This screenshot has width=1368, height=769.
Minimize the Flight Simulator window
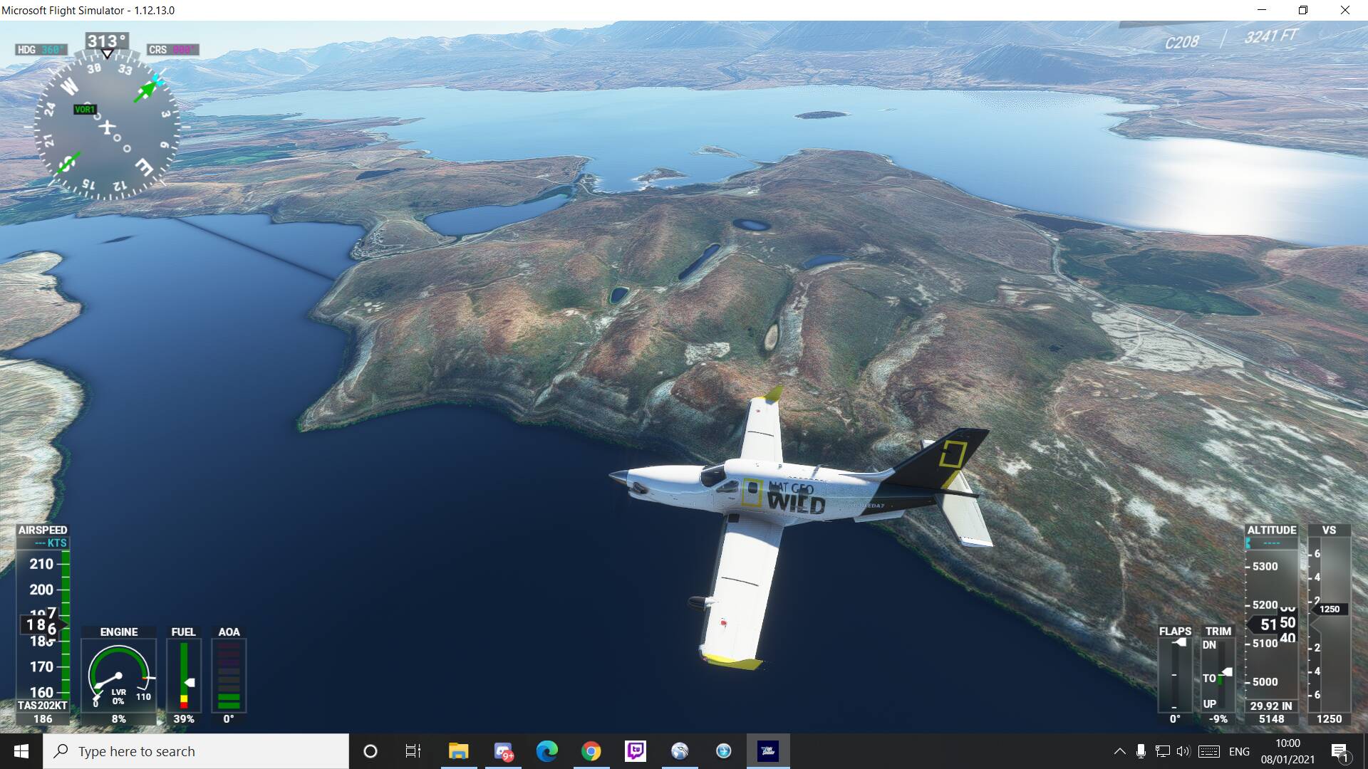coord(1262,10)
